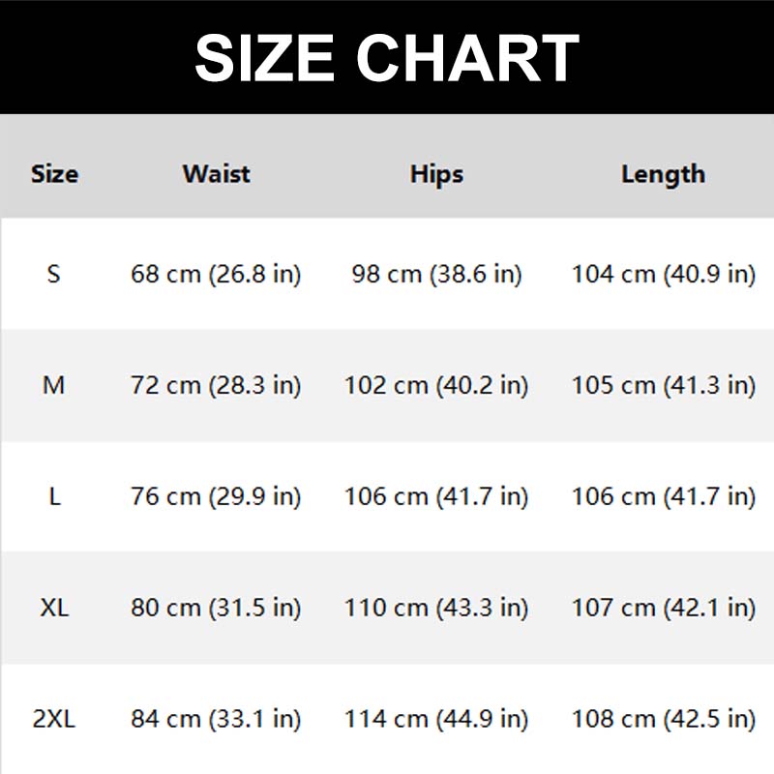
Task: Select the 2XL size row label
Action: pos(54,719)
